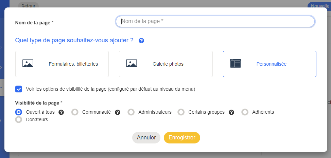Click help icon next to Certains groupes
The image size is (331, 158).
[x=231, y=112]
